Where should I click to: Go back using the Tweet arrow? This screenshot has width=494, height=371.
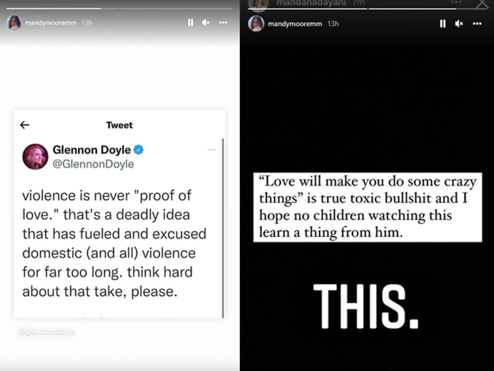tap(25, 125)
